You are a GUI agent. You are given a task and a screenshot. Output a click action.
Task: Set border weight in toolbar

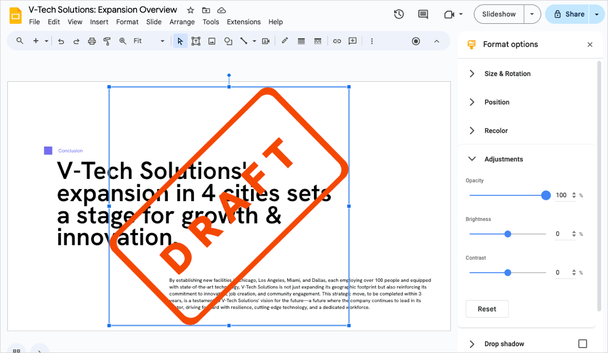point(301,41)
